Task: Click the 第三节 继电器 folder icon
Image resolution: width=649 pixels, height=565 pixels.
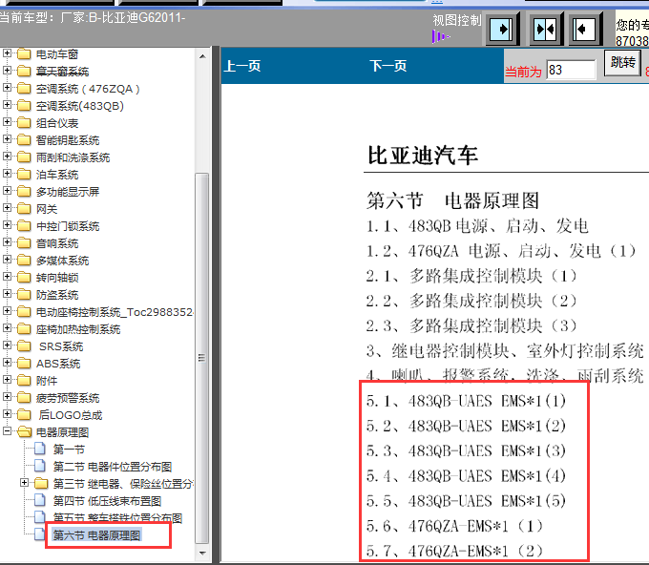Action: tap(41, 484)
